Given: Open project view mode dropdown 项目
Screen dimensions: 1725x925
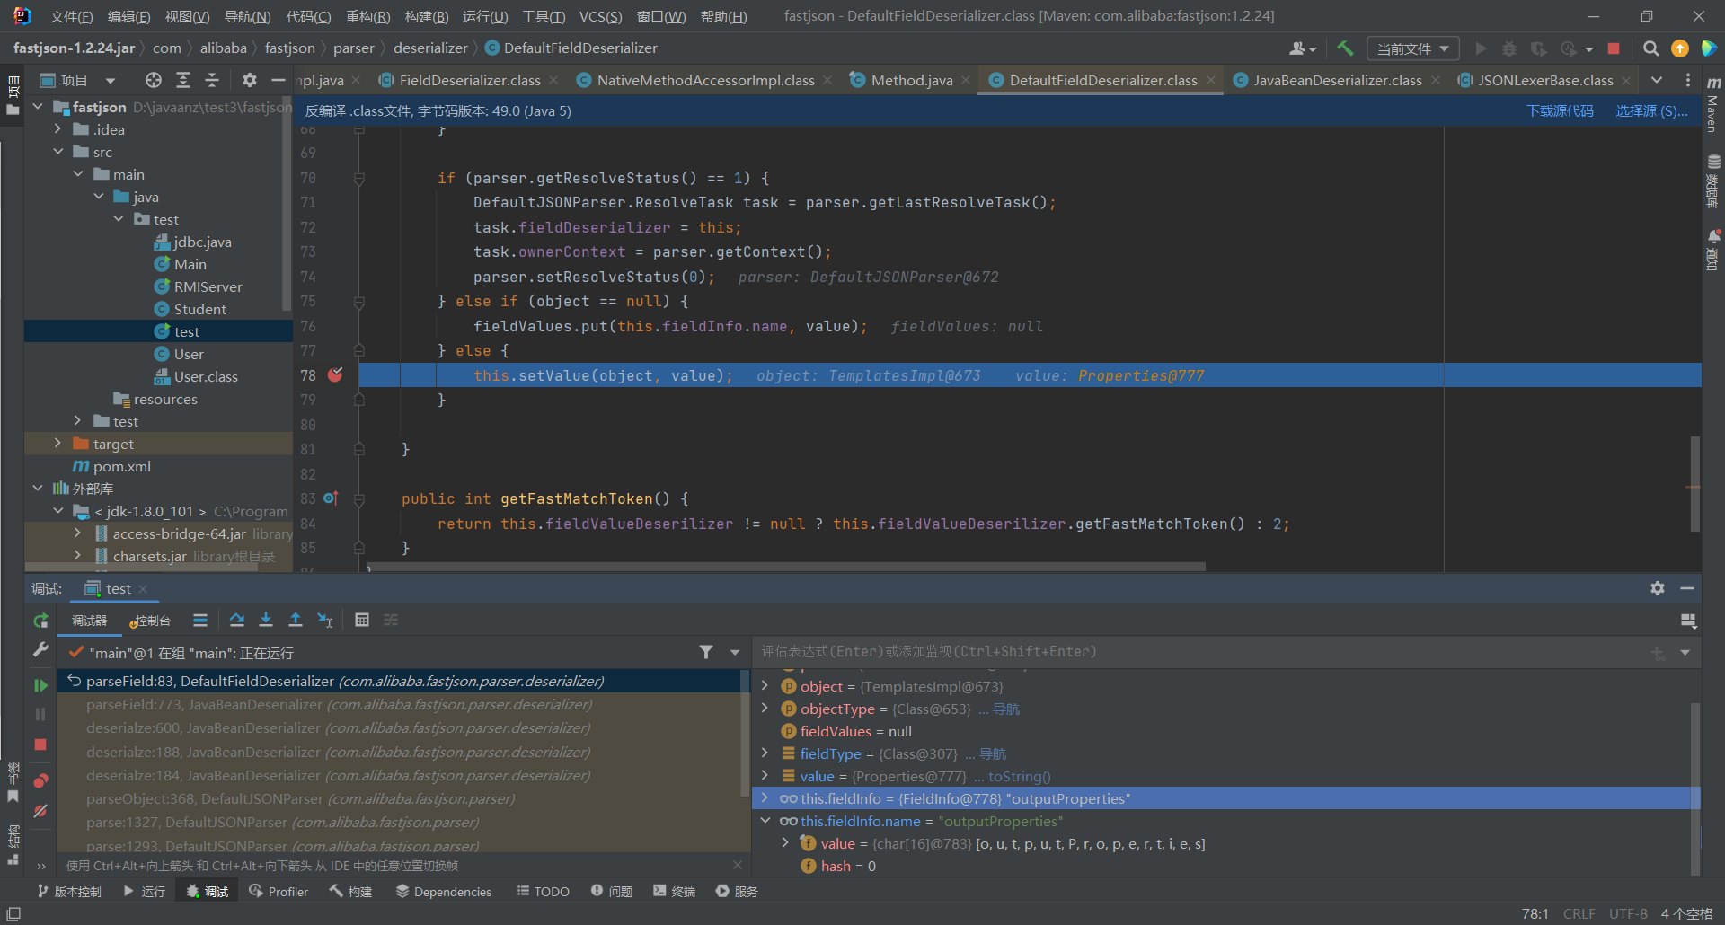Looking at the screenshot, I should [x=78, y=80].
